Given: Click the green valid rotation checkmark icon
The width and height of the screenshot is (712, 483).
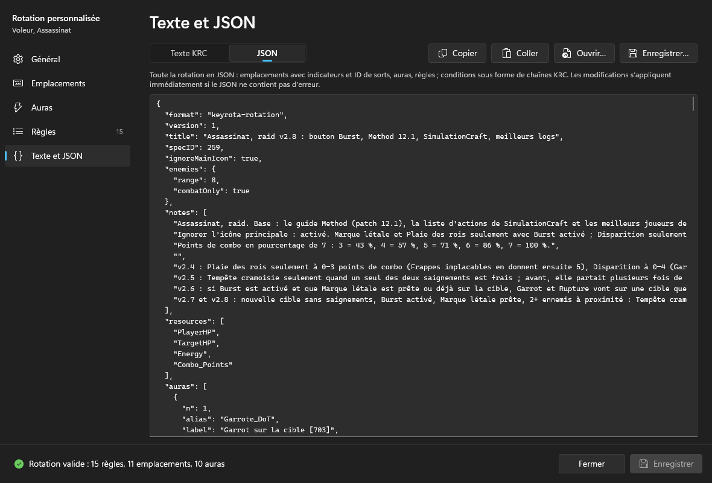Looking at the screenshot, I should coord(19,464).
